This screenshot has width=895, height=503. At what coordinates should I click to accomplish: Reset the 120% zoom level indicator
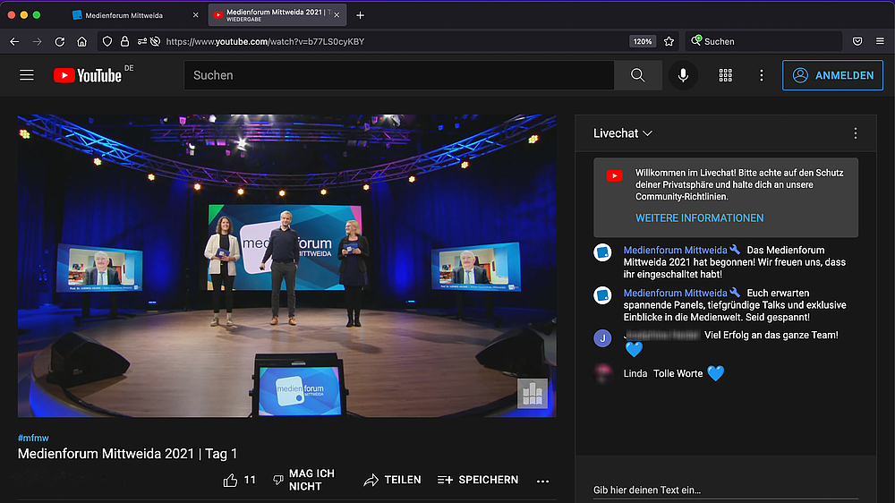(642, 42)
